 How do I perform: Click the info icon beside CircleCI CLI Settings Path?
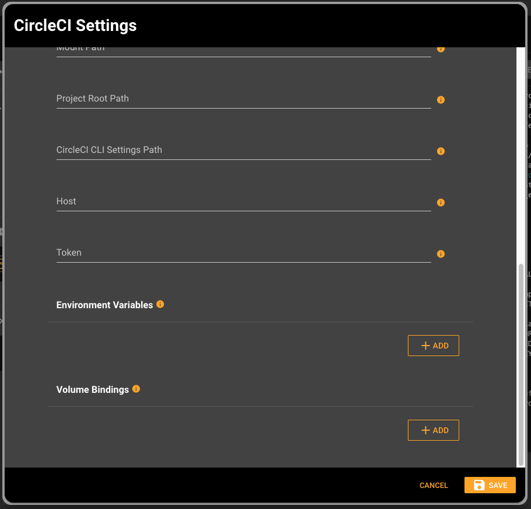pos(441,151)
